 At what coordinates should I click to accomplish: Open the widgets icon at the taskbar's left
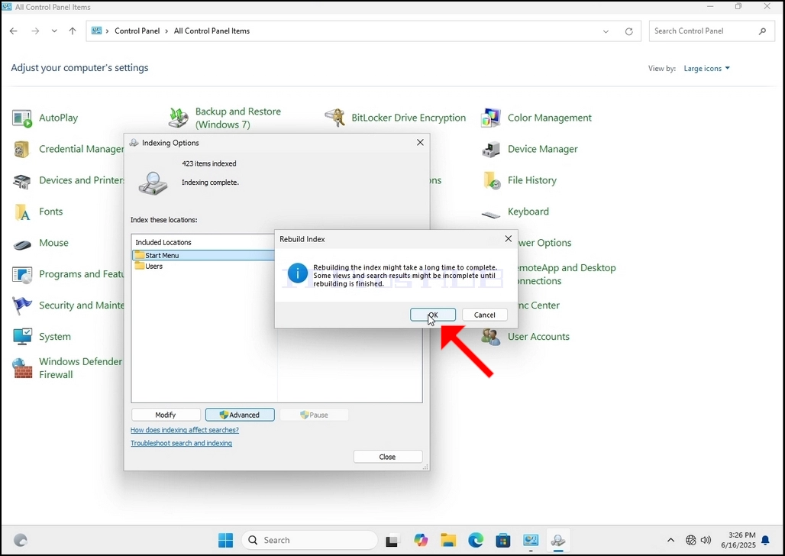point(21,540)
